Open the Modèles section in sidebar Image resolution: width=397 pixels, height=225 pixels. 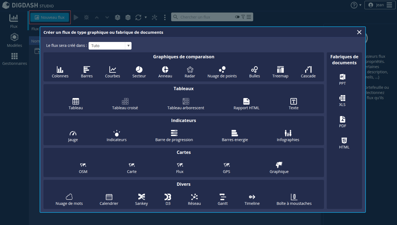pos(14,40)
